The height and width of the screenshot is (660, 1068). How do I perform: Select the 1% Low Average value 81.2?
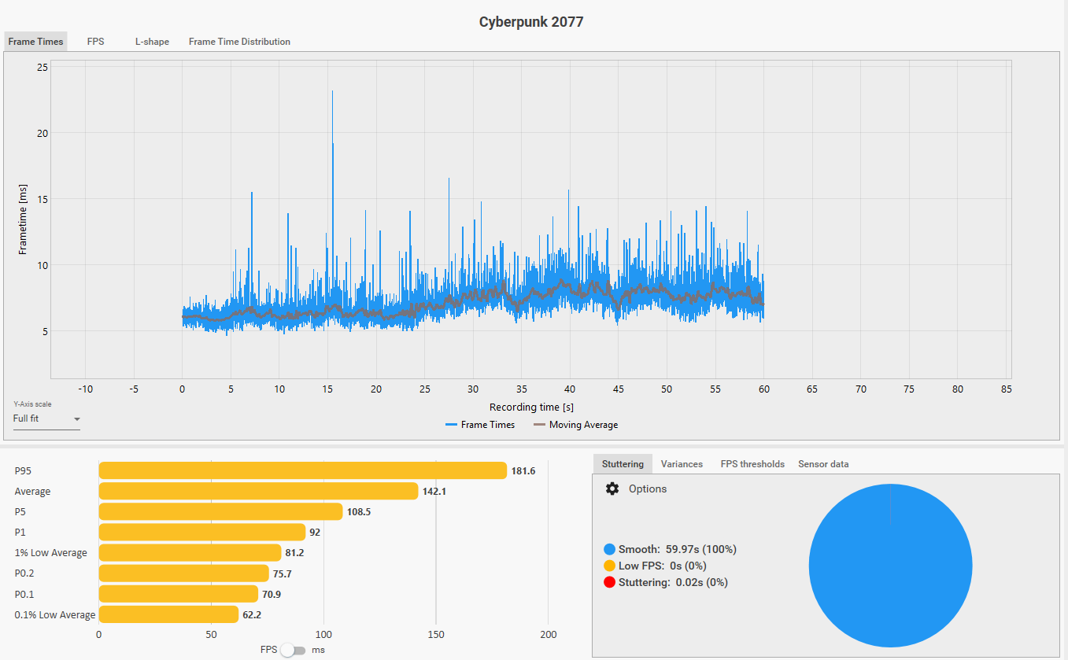click(295, 552)
